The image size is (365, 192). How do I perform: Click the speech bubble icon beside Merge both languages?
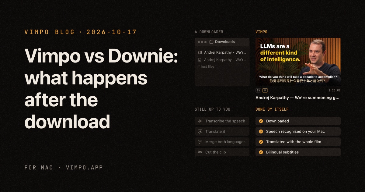[200, 142]
